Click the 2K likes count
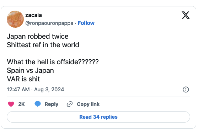 [x=21, y=104]
